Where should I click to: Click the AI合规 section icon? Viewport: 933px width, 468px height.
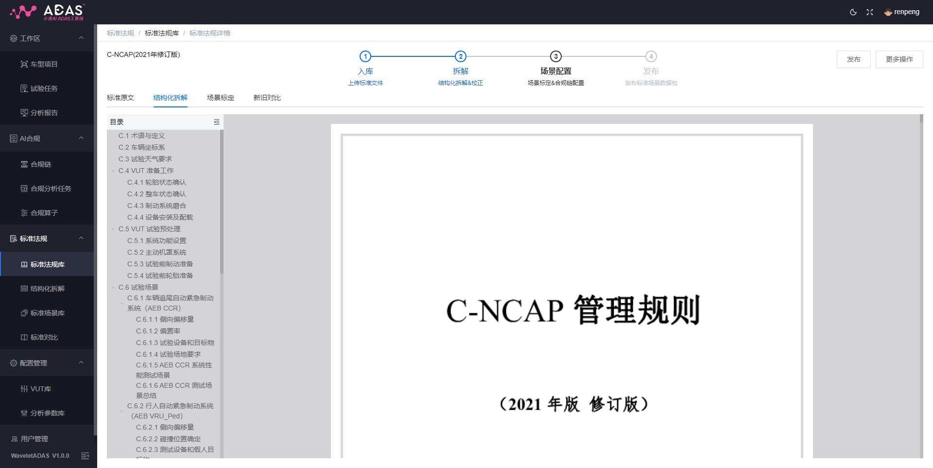(14, 139)
